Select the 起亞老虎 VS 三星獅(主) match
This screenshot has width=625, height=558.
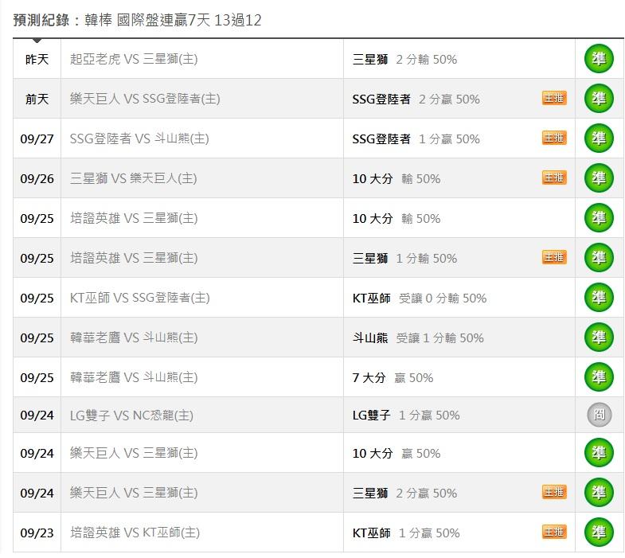pos(134,59)
